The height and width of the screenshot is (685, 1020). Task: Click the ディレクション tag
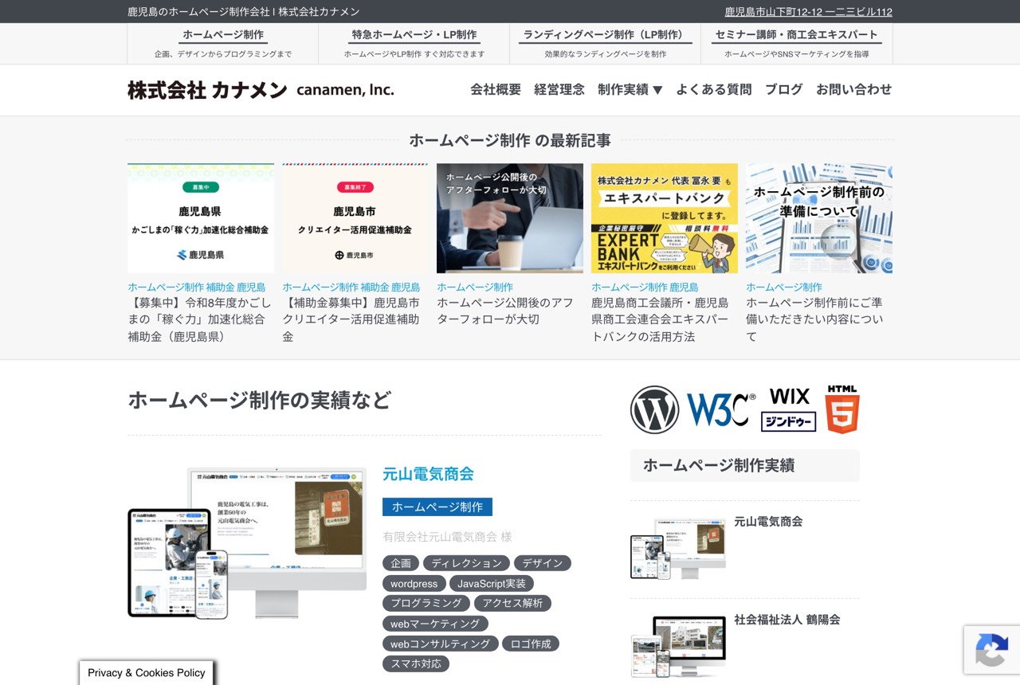tap(466, 563)
